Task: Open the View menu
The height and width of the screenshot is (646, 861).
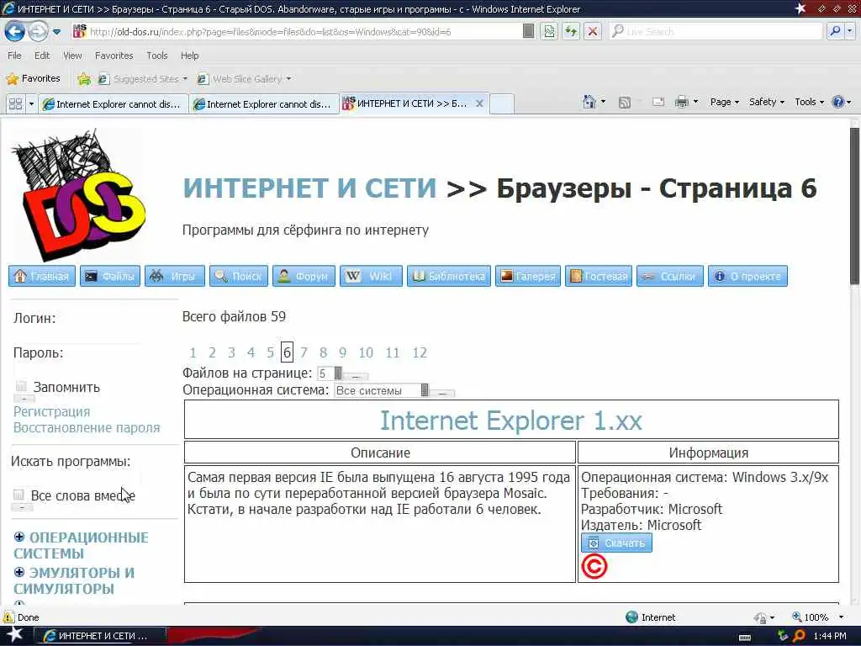Action: click(x=72, y=56)
